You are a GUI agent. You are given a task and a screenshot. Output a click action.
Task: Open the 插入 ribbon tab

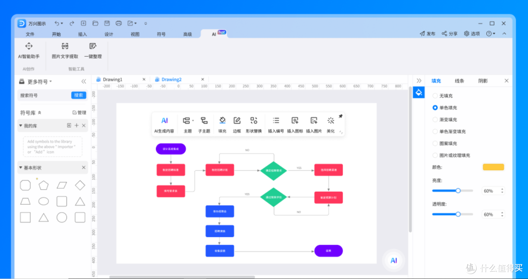pos(83,34)
